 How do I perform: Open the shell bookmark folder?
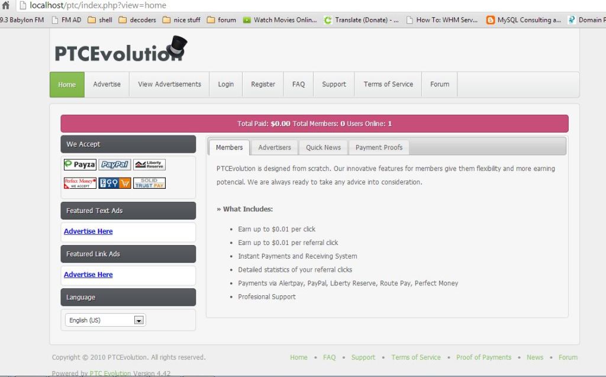point(99,20)
